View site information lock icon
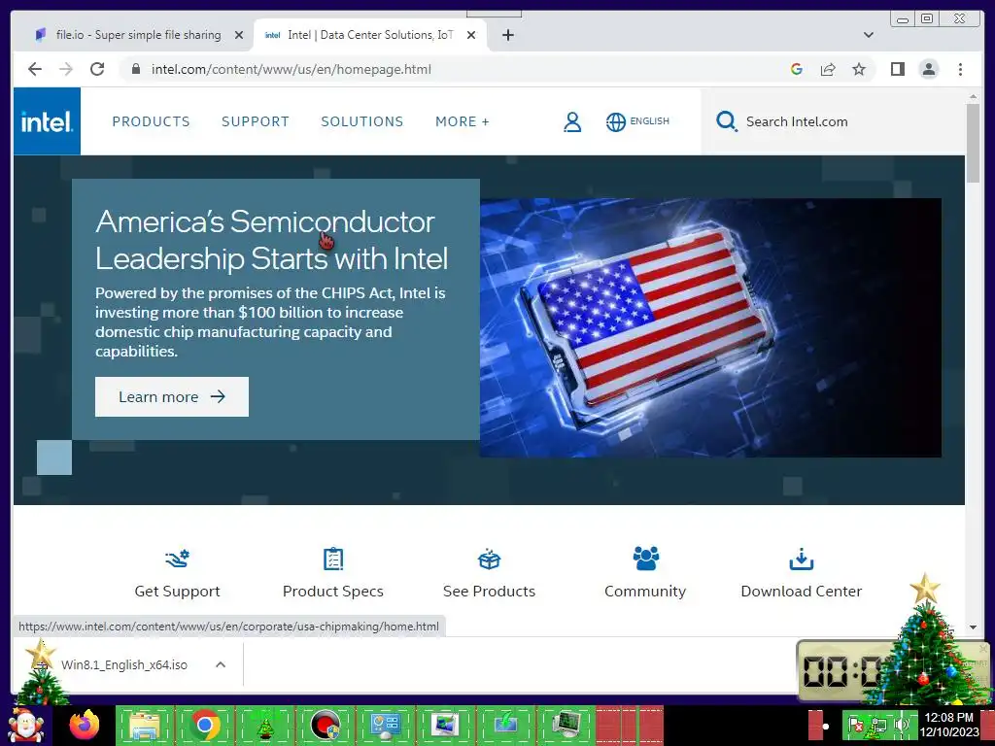The height and width of the screenshot is (746, 995). [136, 69]
